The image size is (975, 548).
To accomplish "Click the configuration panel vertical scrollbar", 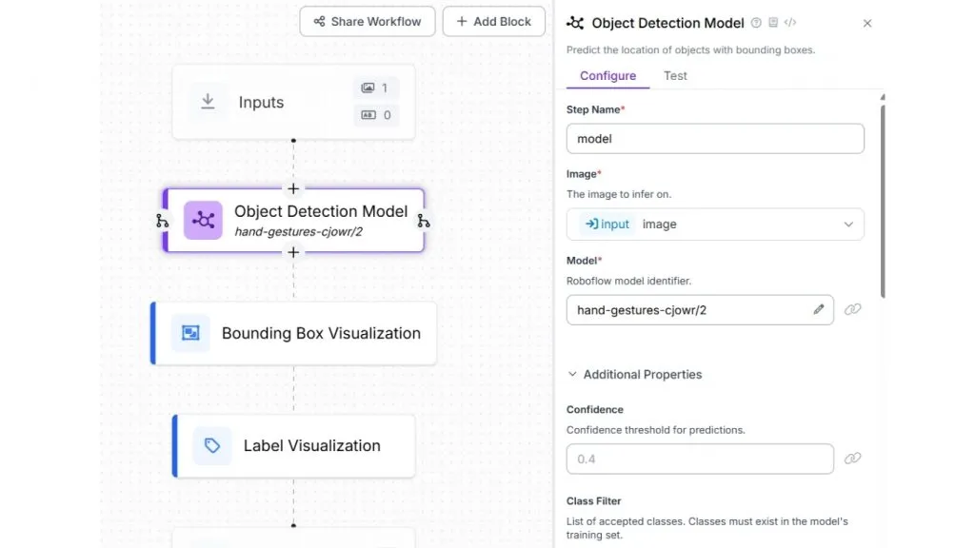I will 883,201.
